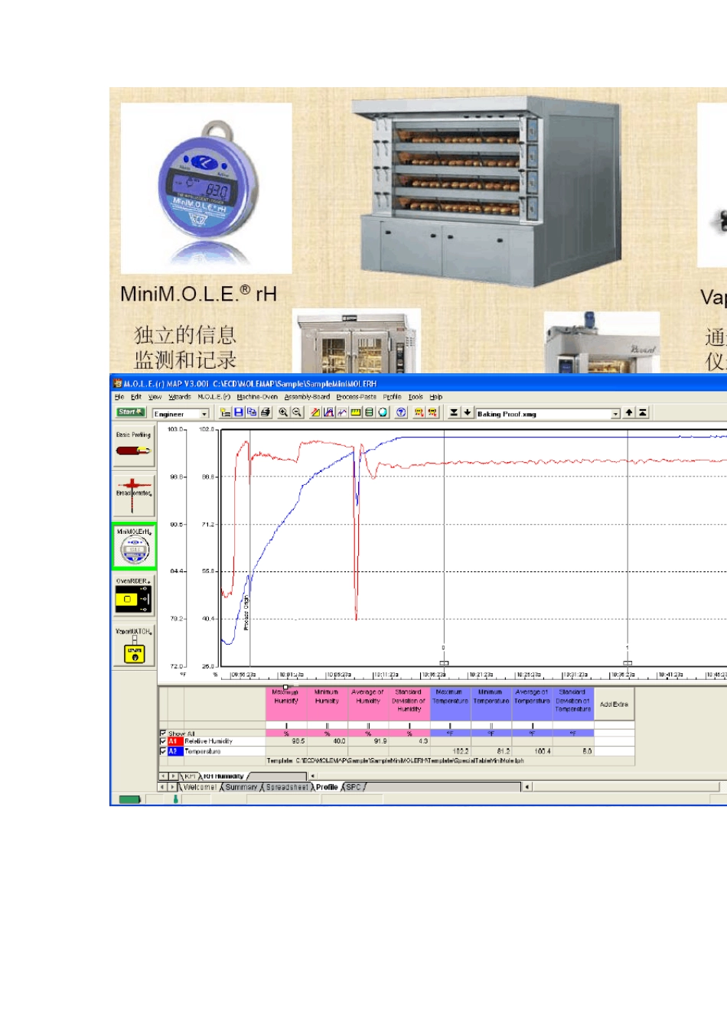The height and width of the screenshot is (1028, 727).
Task: Toggle the Temperature channel checkbox
Action: pos(163,751)
